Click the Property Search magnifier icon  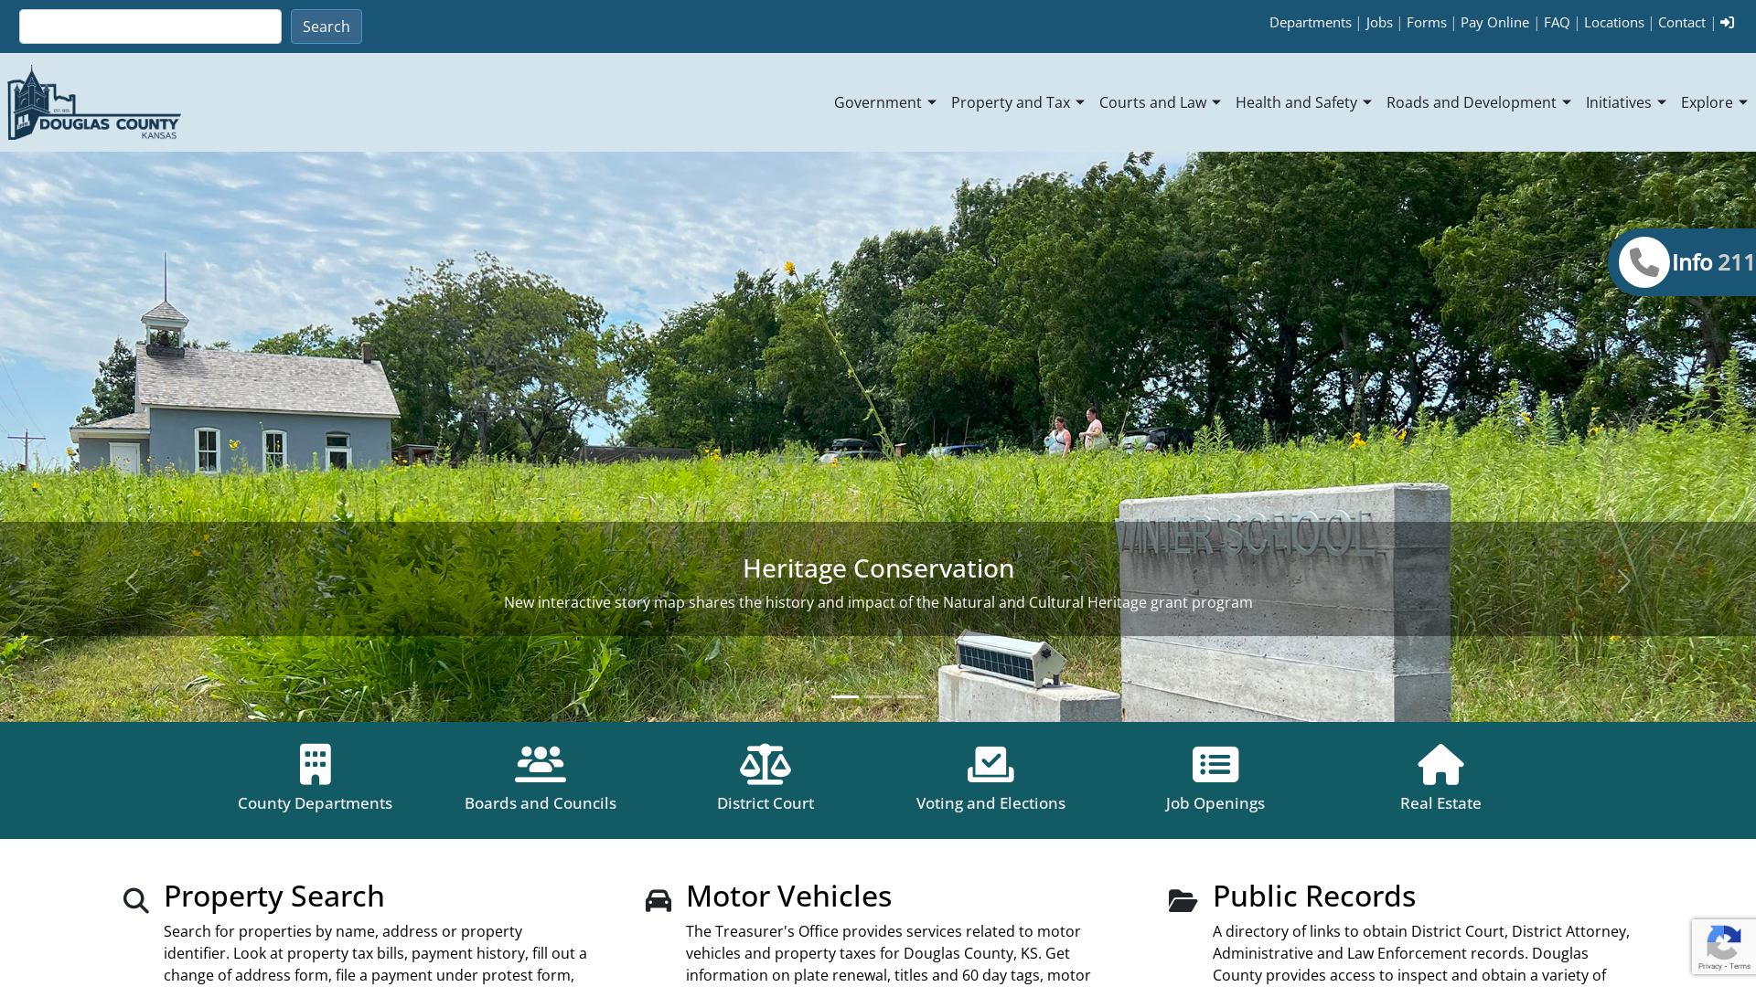[x=136, y=900]
